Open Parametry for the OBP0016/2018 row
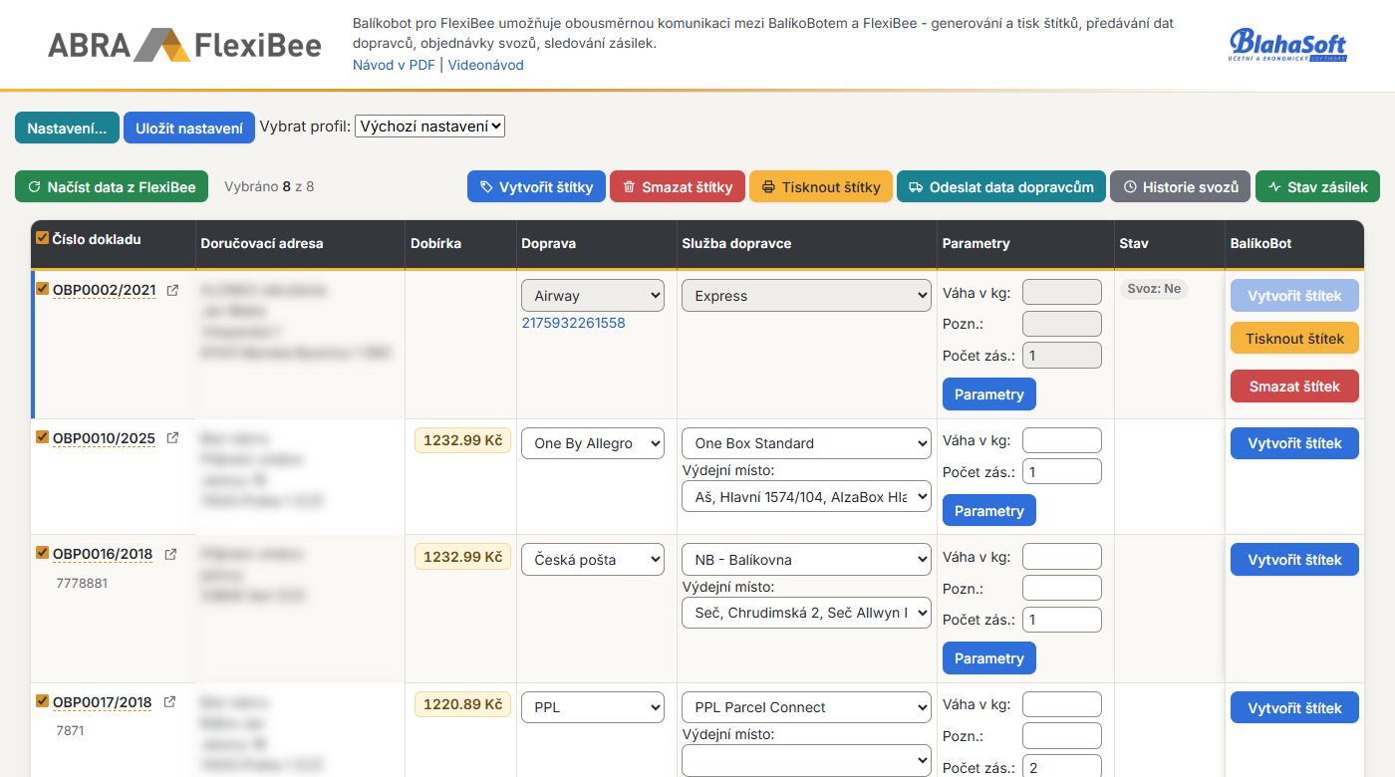The width and height of the screenshot is (1395, 777). click(x=989, y=658)
